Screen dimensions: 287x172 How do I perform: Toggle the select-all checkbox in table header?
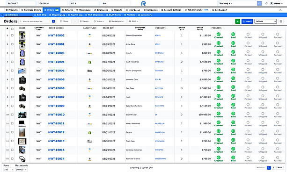pyautogui.click(x=12, y=29)
